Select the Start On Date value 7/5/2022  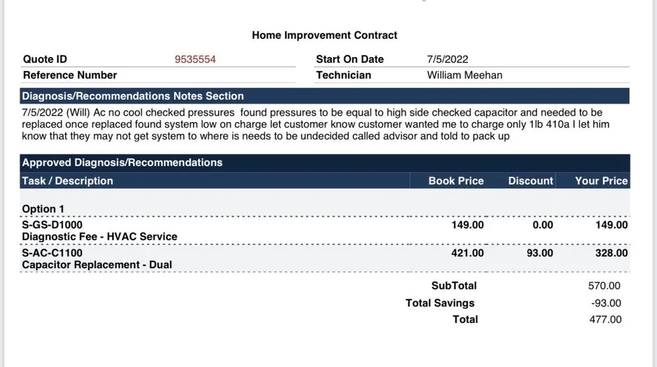pyautogui.click(x=447, y=59)
